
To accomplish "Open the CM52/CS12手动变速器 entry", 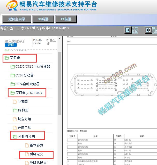I will 33,66.
